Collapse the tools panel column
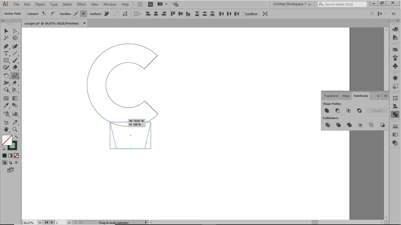The width and height of the screenshot is (401, 225). click(x=3, y=21)
